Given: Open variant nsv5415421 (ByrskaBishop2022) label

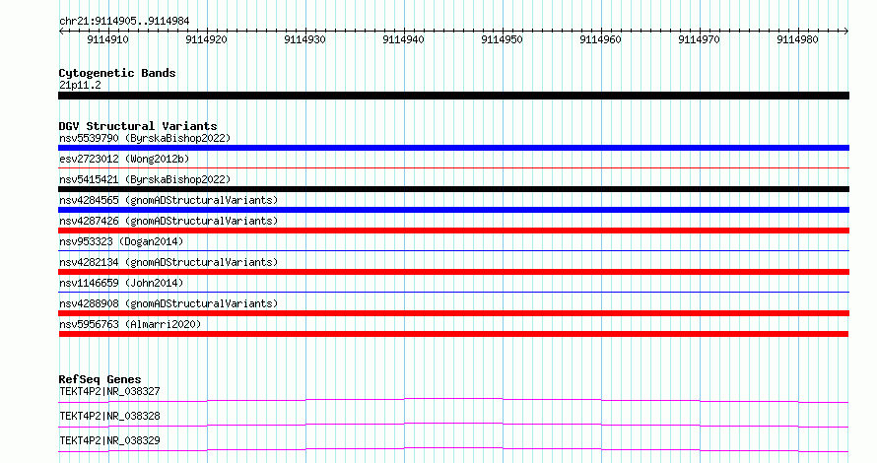Looking at the screenshot, I should click(x=145, y=179).
